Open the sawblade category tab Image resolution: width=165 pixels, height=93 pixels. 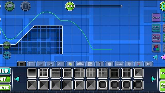tap(129, 64)
